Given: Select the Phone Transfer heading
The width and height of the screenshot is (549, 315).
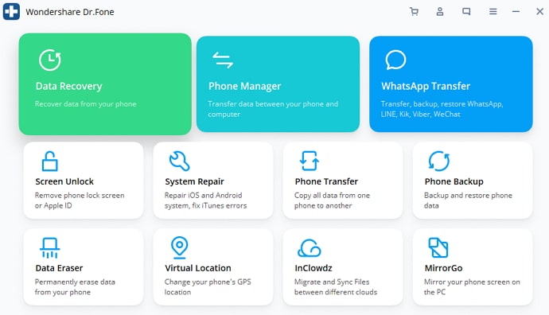Looking at the screenshot, I should point(326,181).
